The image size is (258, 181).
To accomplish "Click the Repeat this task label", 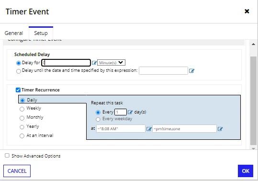I will point(107,103).
